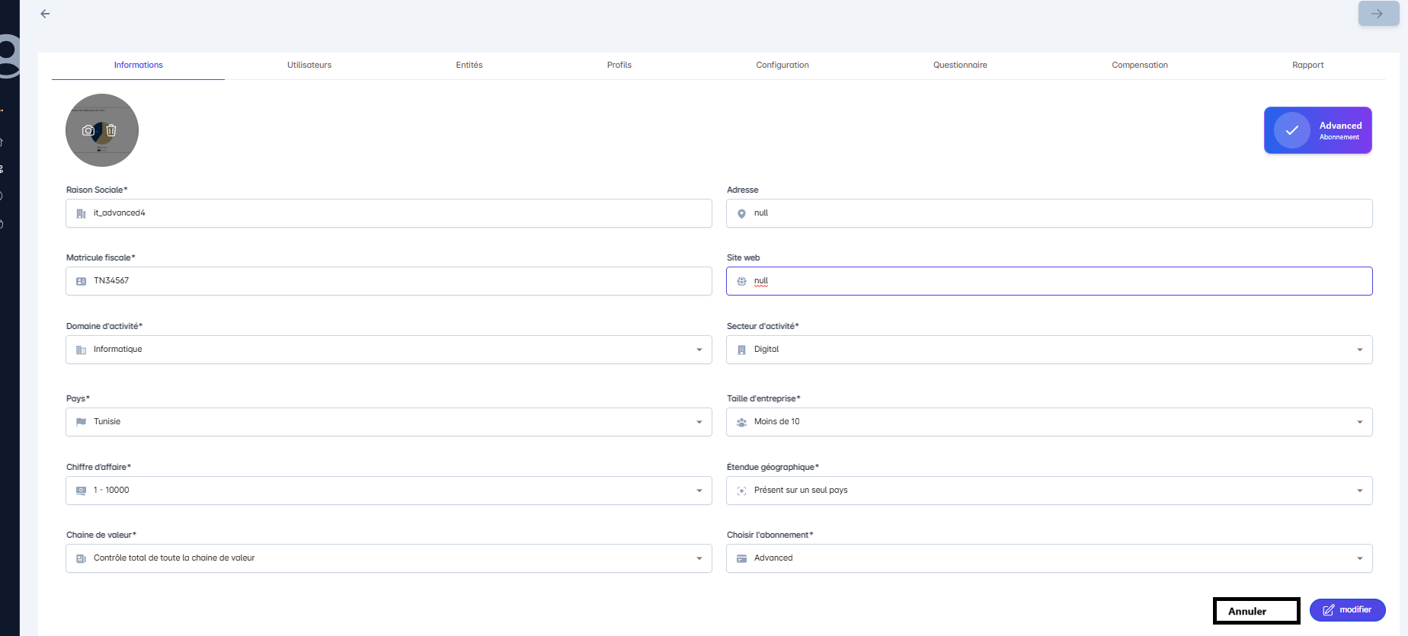Open the Chiffre d'affaire dropdown
The image size is (1408, 636).
699,491
